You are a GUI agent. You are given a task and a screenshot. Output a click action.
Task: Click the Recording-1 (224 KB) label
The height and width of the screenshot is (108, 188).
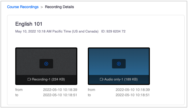pos(48,79)
